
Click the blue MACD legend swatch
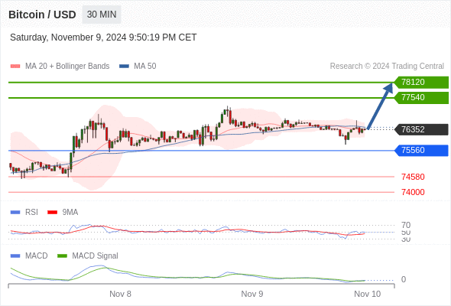15,256
